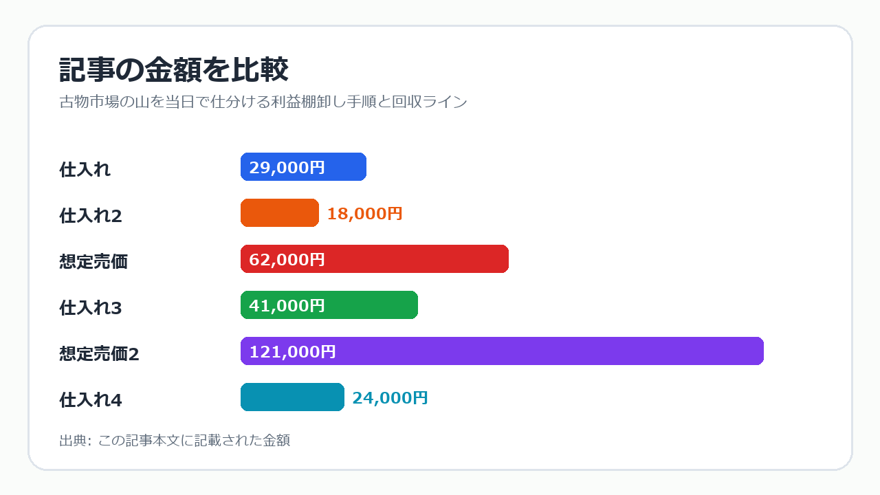The image size is (880, 495).
Task: Click 29,000円 text inside blue bar
Action: (287, 168)
